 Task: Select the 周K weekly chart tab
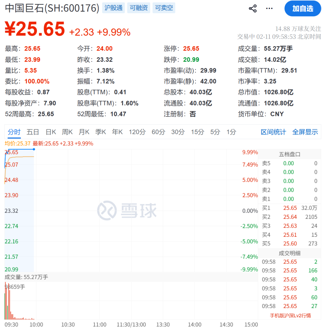click(x=67, y=132)
